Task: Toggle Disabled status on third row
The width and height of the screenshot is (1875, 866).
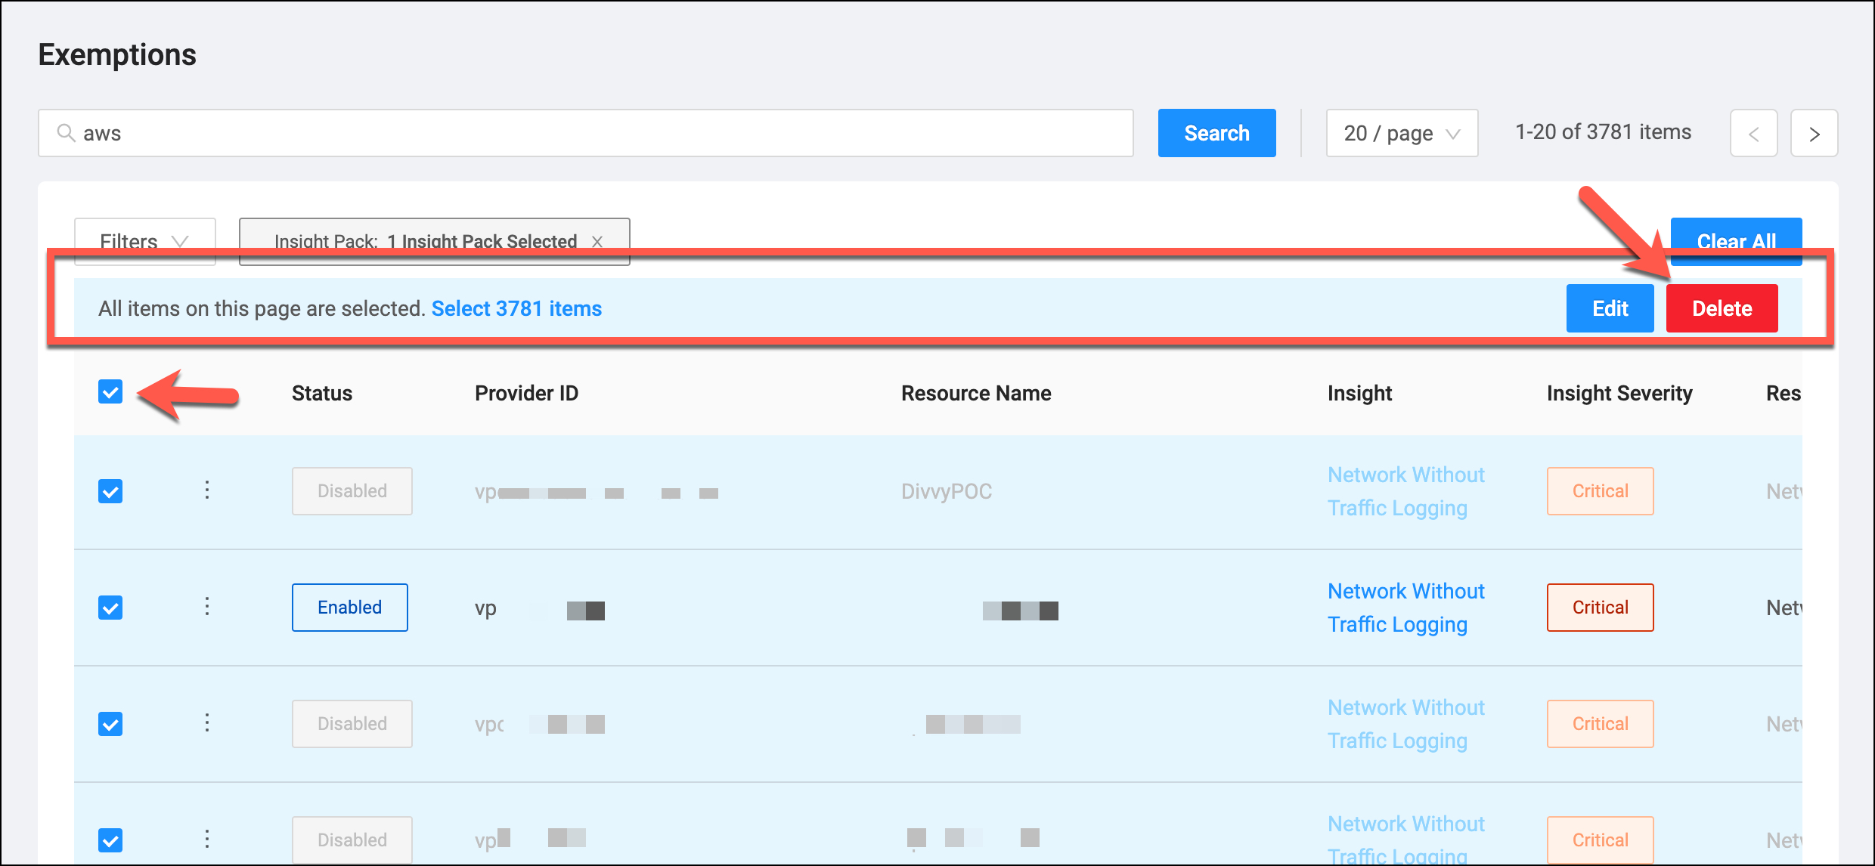Action: [x=352, y=724]
